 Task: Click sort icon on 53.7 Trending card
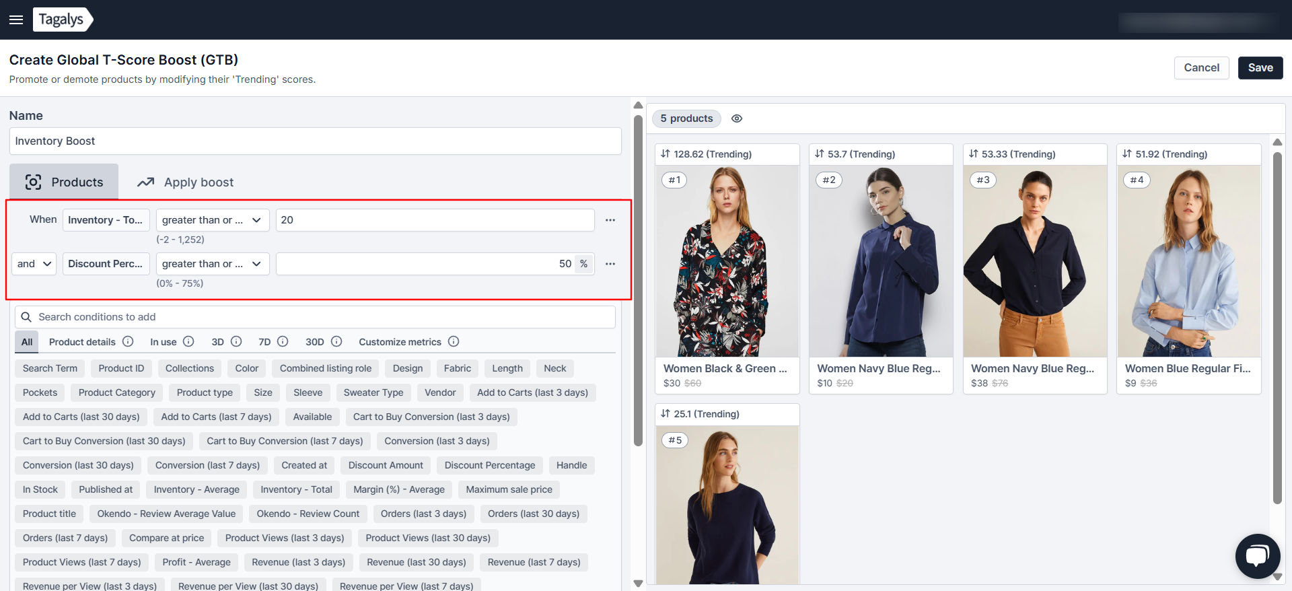point(820,154)
